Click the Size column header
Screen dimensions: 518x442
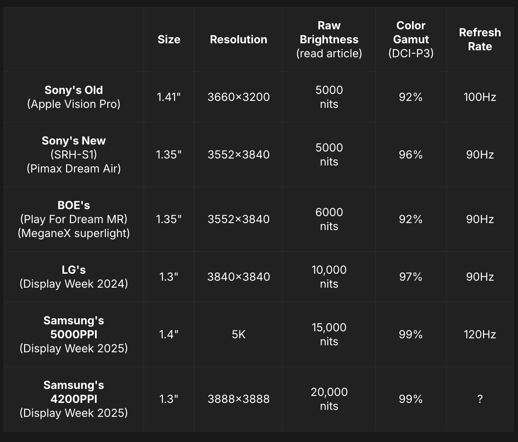click(x=169, y=39)
